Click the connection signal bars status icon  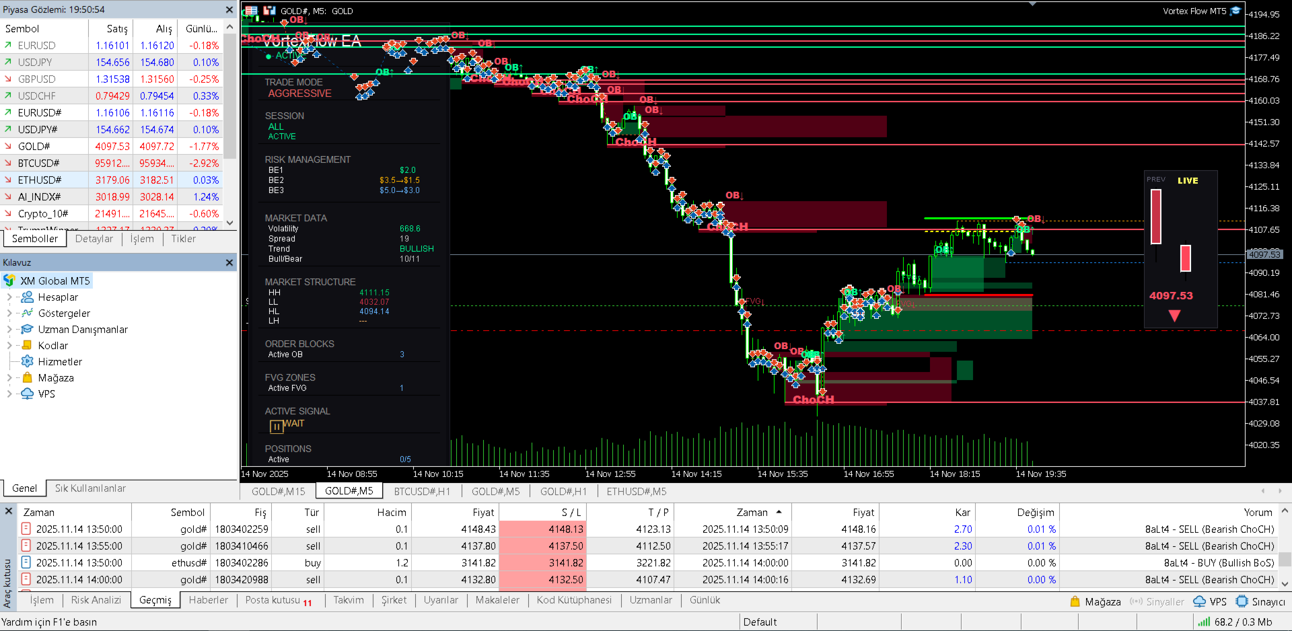[x=1203, y=622]
